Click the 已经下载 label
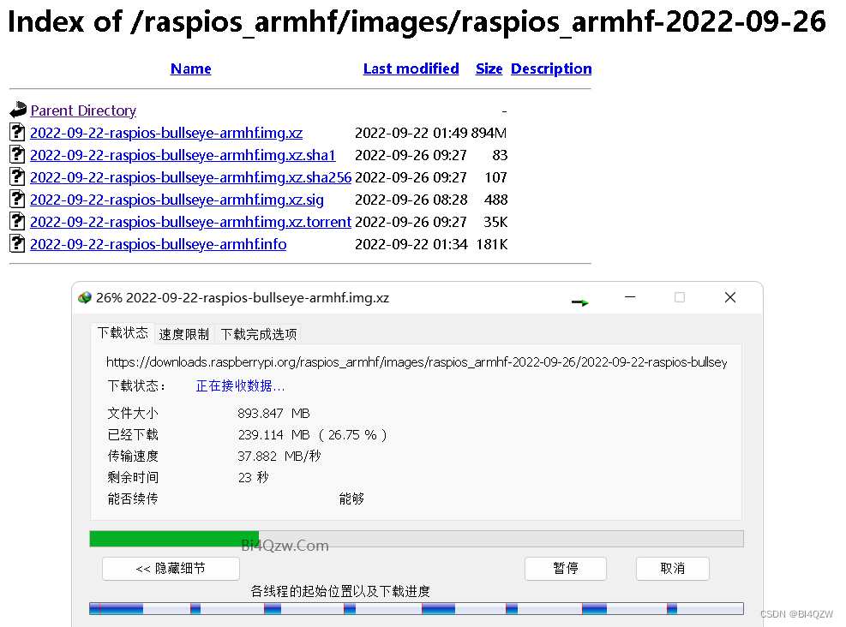Screen dimensions: 846x627 pyautogui.click(x=133, y=434)
